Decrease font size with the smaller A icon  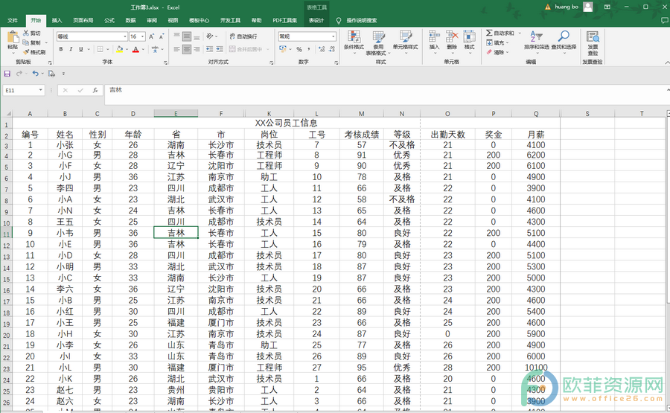(x=162, y=36)
